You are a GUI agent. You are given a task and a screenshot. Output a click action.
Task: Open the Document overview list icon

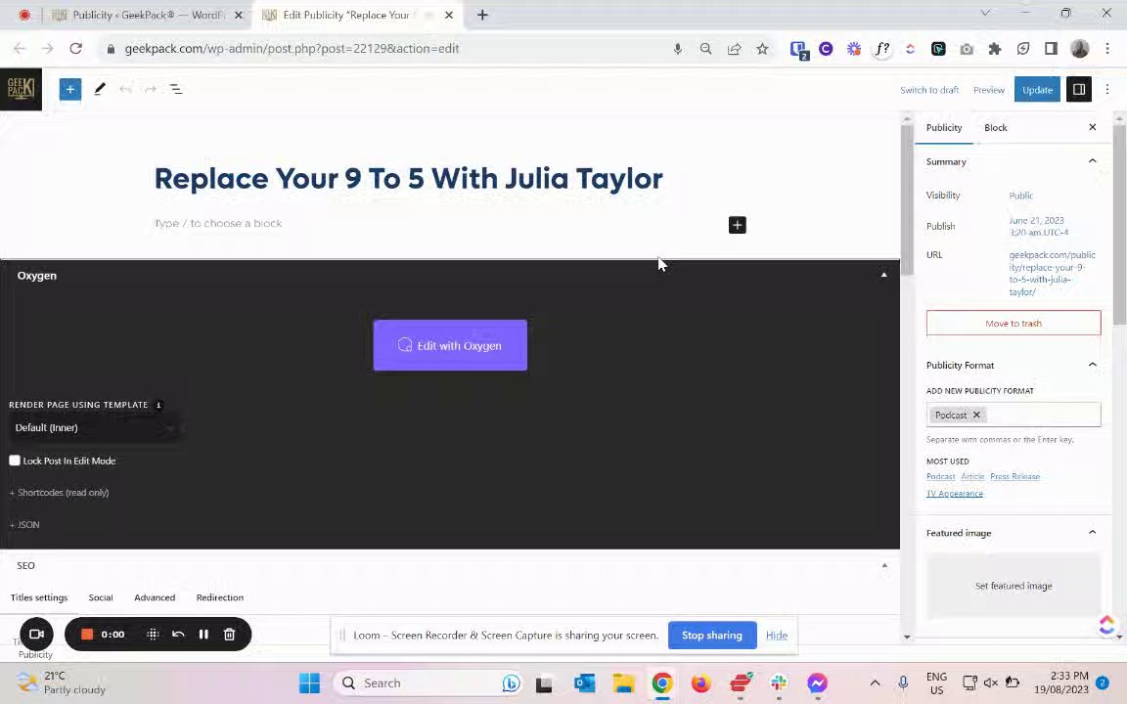(176, 89)
